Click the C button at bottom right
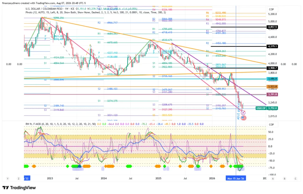The image size is (303, 194). point(295,179)
